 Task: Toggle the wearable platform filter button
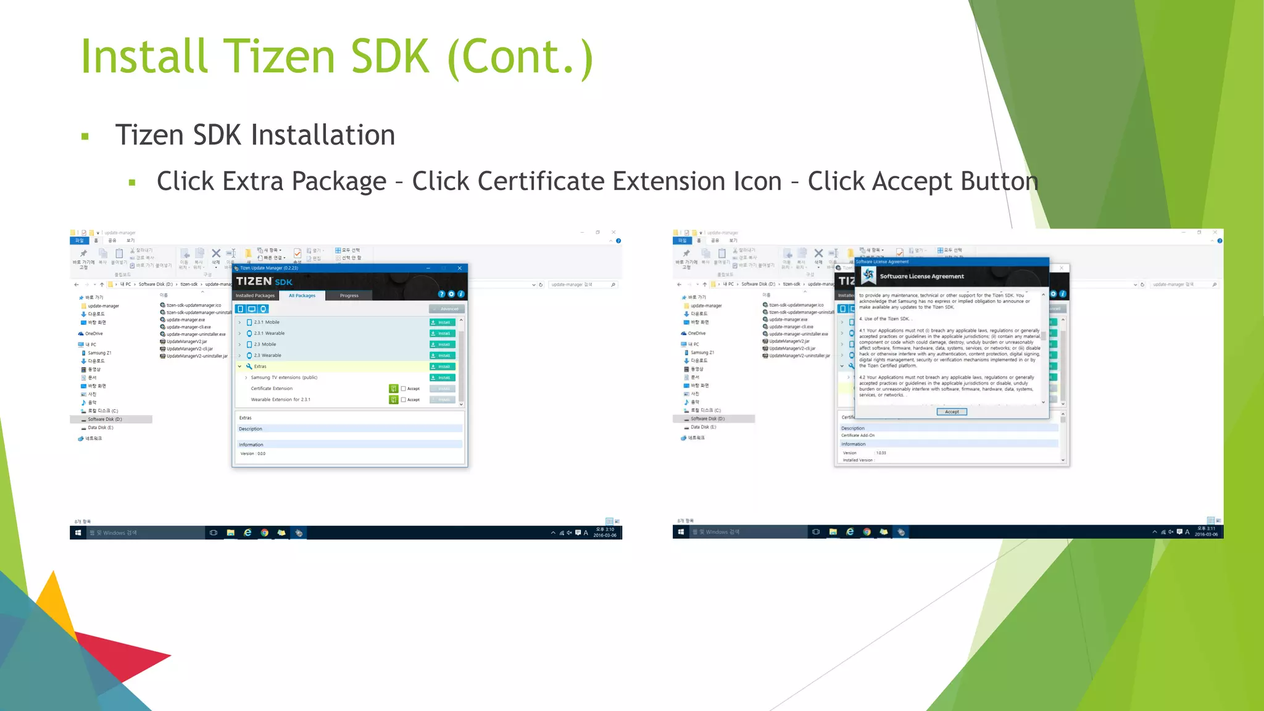[264, 309]
